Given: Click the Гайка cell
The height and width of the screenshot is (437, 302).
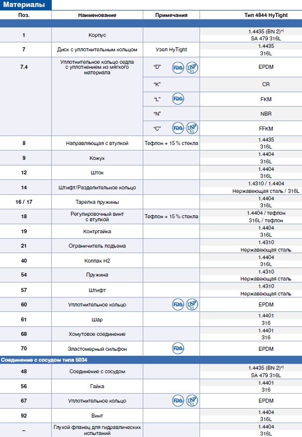Looking at the screenshot, I should (x=97, y=386).
